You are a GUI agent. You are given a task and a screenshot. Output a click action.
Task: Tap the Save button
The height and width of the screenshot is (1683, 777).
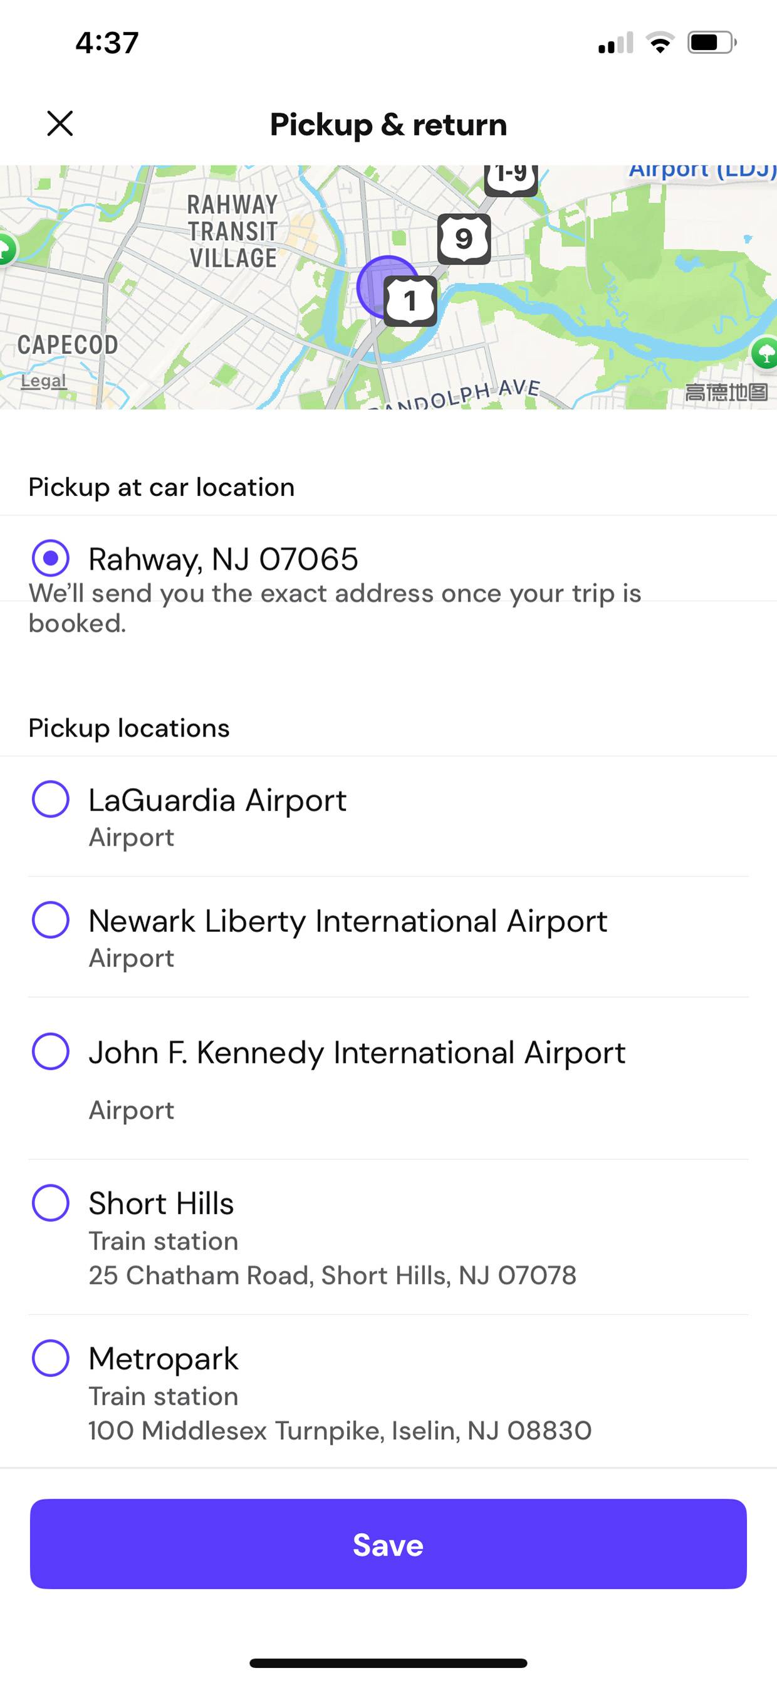[388, 1544]
